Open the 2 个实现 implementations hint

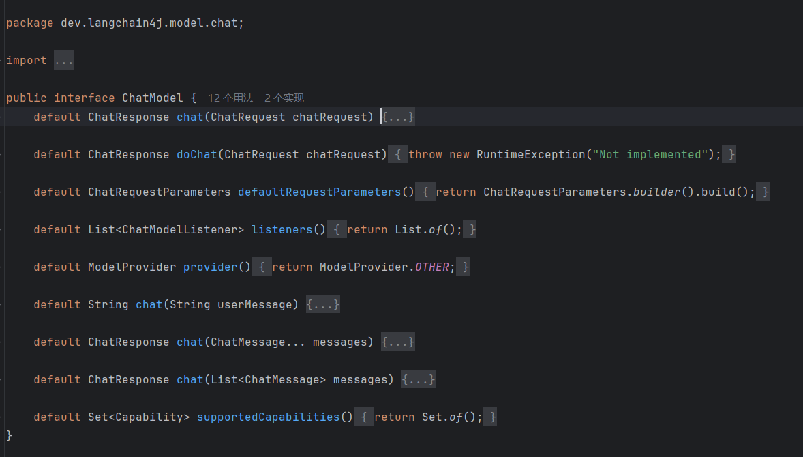(x=284, y=98)
